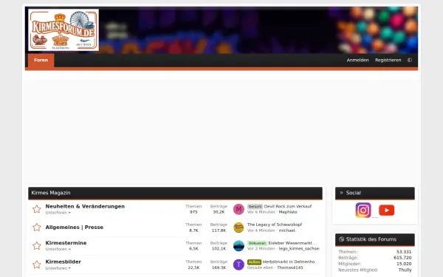The height and width of the screenshot is (277, 443).
Task: Open the Kirmestermine forum
Action: click(x=66, y=243)
